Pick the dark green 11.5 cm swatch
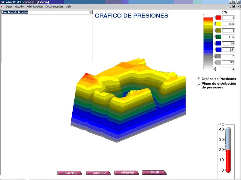Screen dimensions: 241x180 tap(219, 37)
